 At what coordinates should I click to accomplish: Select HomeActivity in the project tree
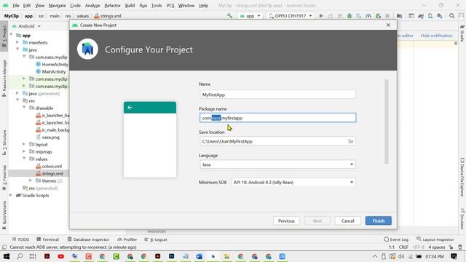coord(55,64)
